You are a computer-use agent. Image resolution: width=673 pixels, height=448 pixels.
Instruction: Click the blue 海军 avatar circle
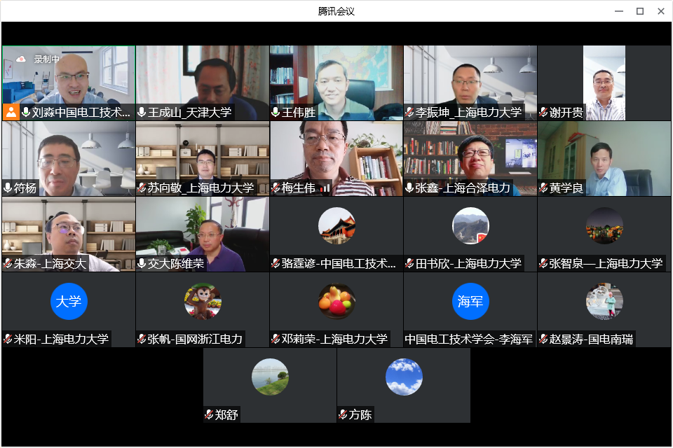point(470,302)
